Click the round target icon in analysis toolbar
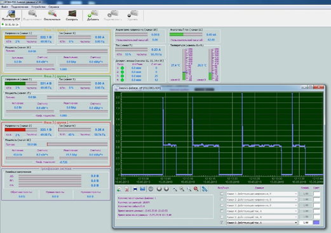Image resolution: width=331 pixels, height=233 pixels. (151, 189)
